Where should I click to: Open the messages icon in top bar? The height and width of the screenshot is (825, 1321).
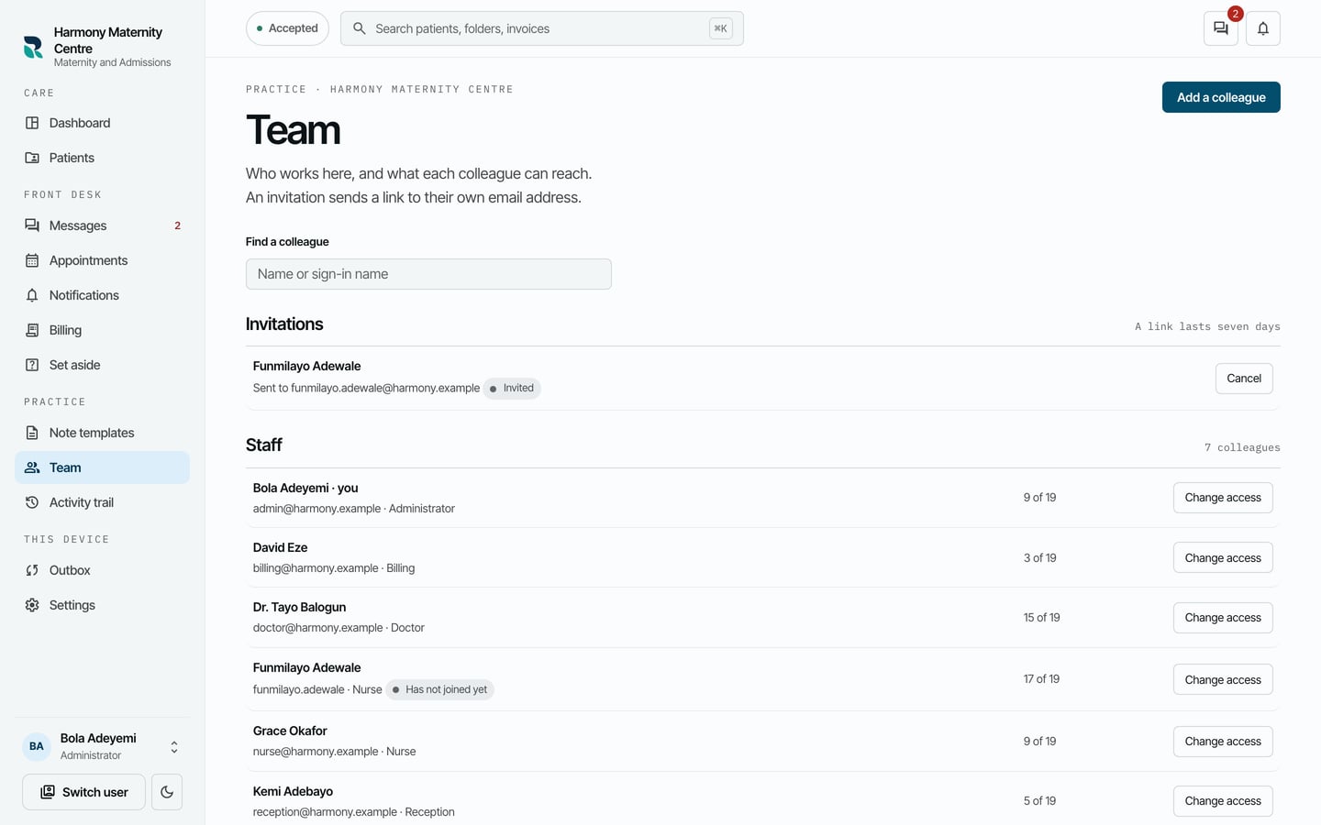(x=1220, y=28)
